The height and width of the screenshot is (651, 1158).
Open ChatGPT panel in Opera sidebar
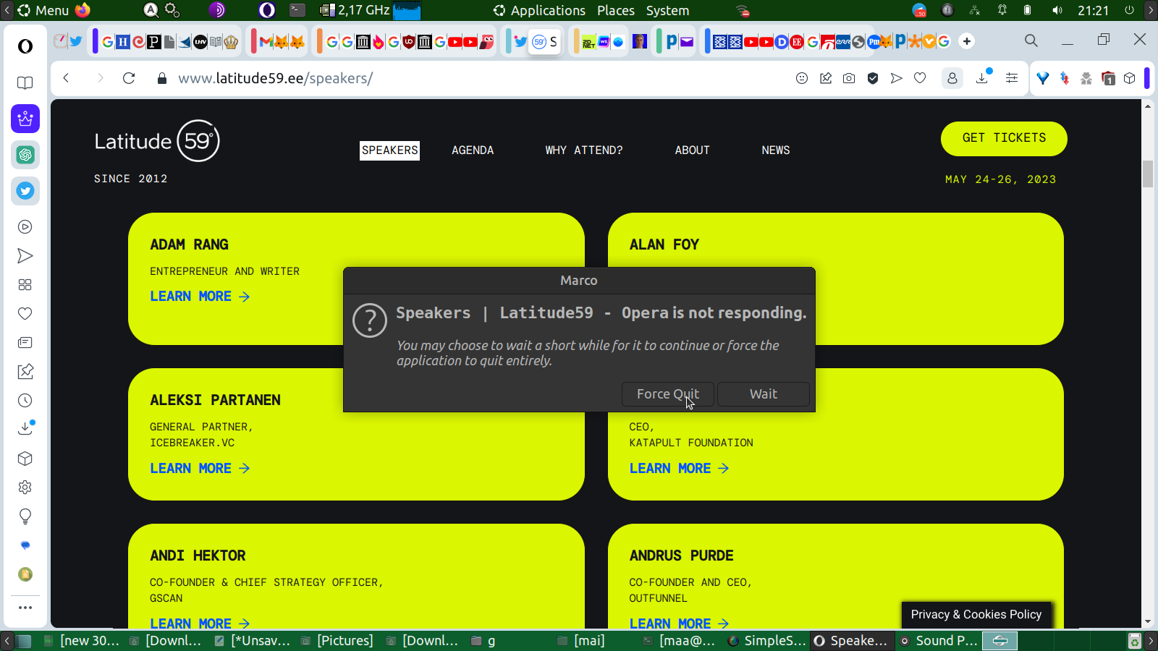click(x=25, y=155)
